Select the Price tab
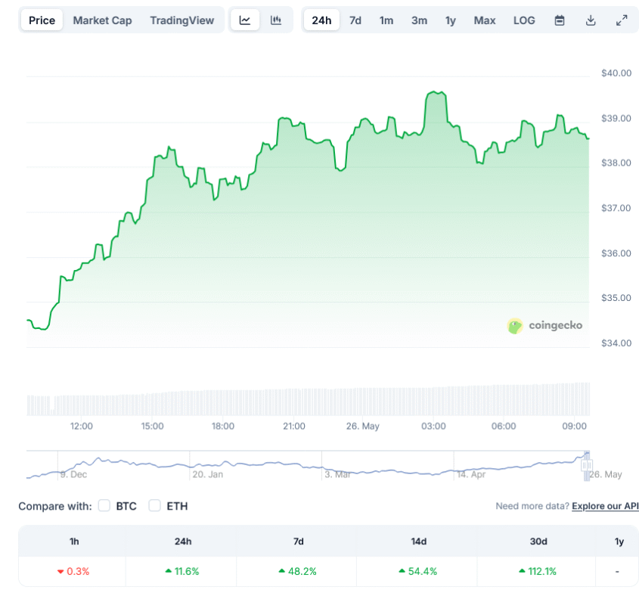Screen dimensions: 639x605 (42, 20)
